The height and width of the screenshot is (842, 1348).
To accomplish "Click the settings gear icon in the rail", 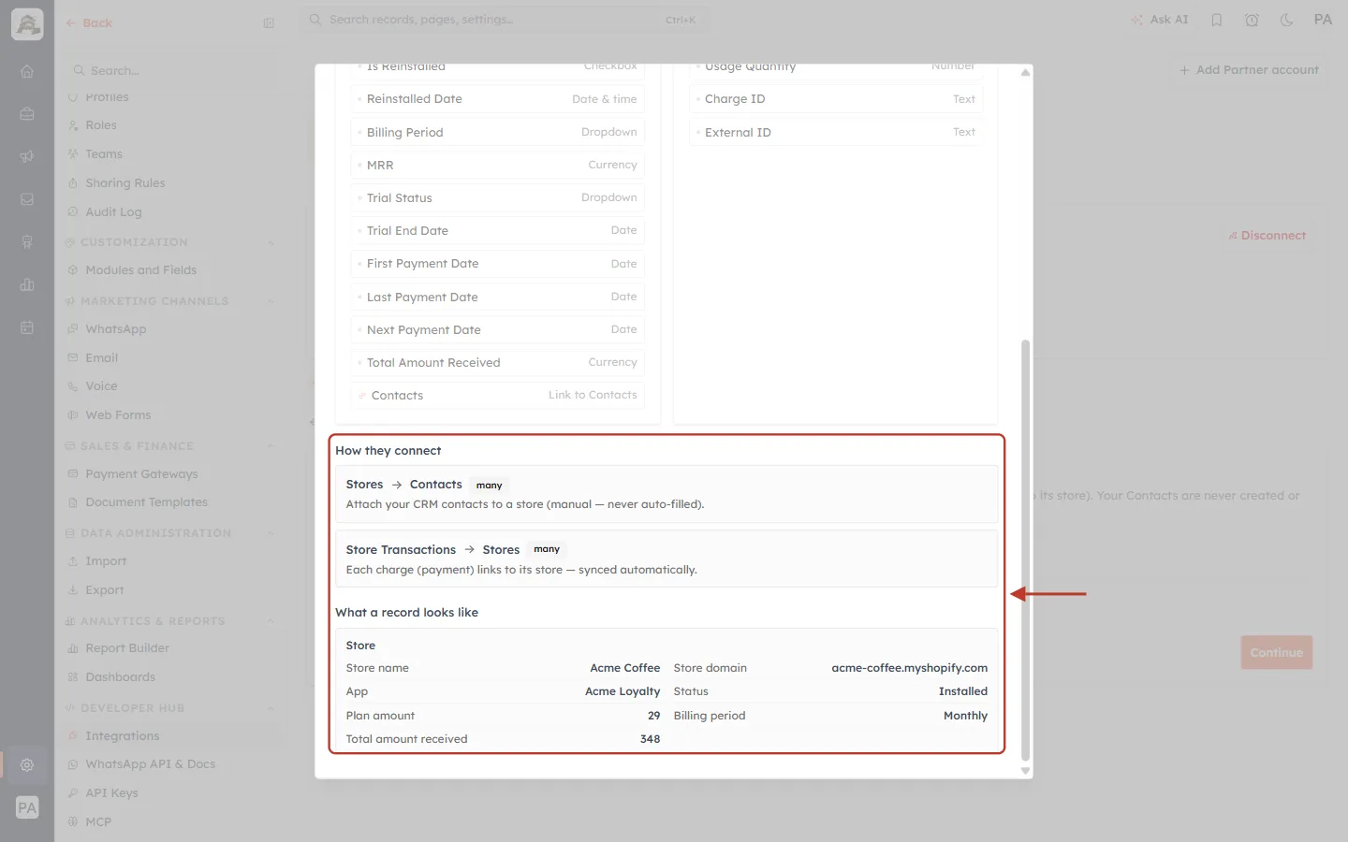I will pyautogui.click(x=27, y=765).
